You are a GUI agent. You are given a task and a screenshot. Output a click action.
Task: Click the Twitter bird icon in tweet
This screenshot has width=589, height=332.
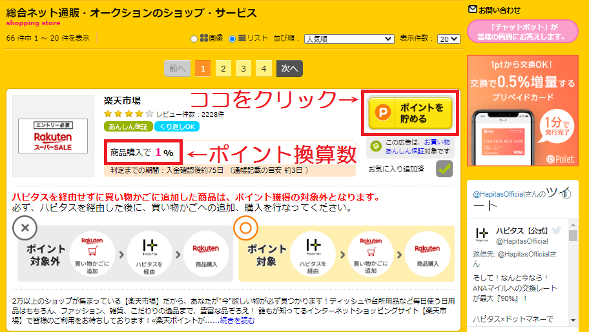[x=556, y=230]
